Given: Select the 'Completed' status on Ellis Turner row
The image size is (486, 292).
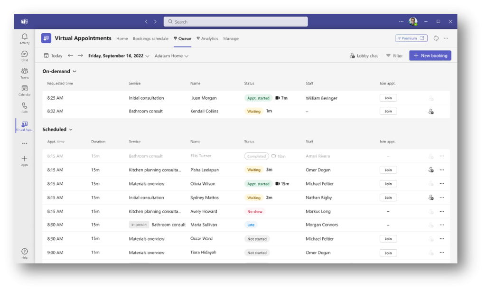Looking at the screenshot, I should [x=256, y=156].
